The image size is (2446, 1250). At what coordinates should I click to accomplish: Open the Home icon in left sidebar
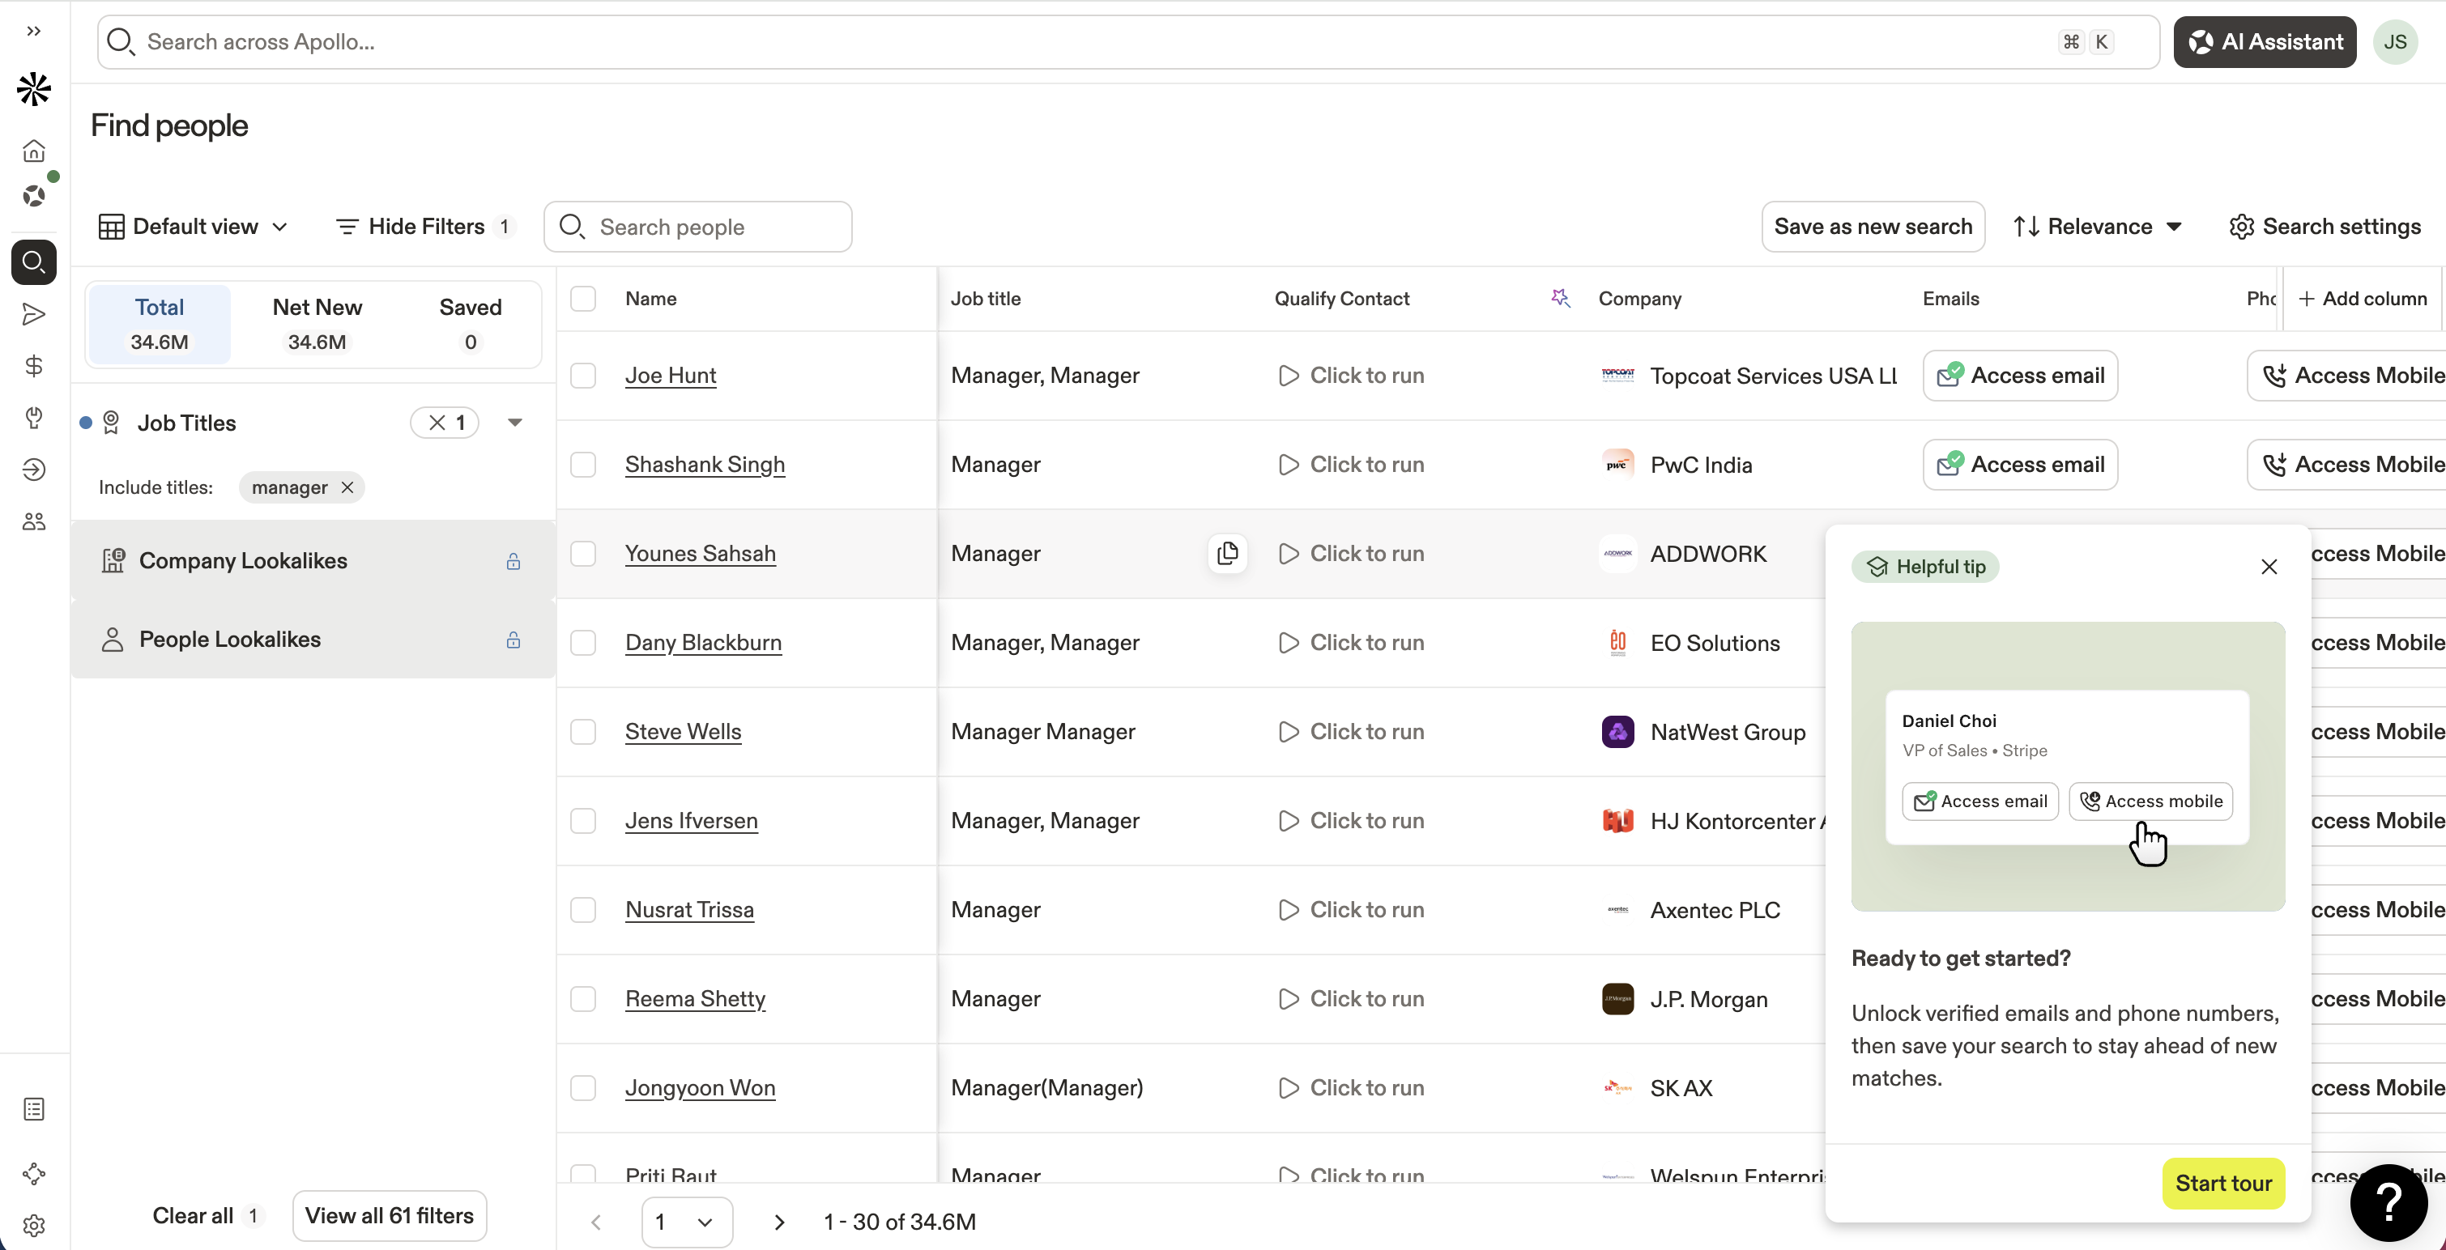34,152
